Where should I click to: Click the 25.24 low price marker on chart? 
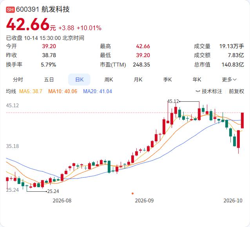coord(53,191)
